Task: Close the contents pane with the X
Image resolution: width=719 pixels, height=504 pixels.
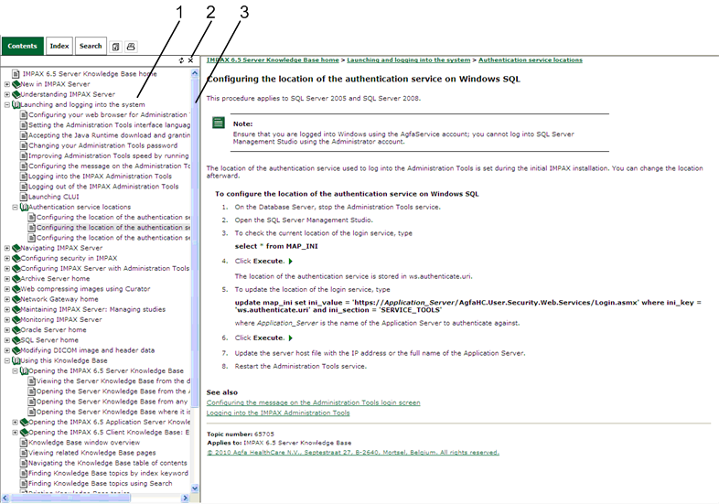Action: click(x=191, y=60)
